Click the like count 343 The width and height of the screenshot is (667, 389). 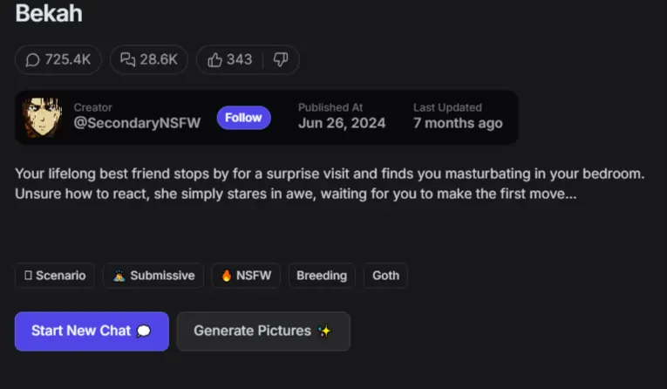(239, 59)
